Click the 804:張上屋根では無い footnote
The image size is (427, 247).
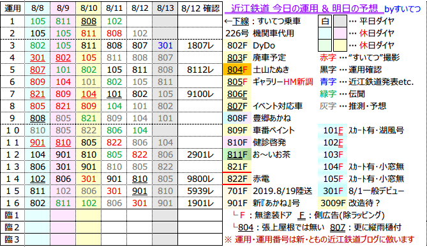[278, 227]
